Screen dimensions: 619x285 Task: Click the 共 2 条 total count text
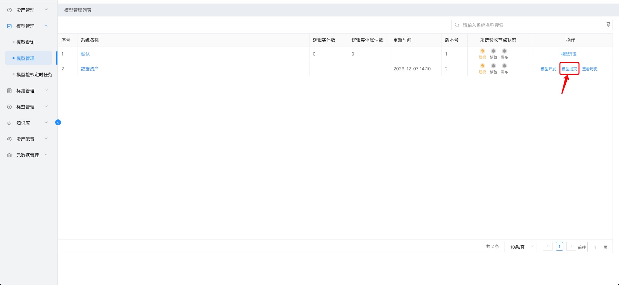492,247
